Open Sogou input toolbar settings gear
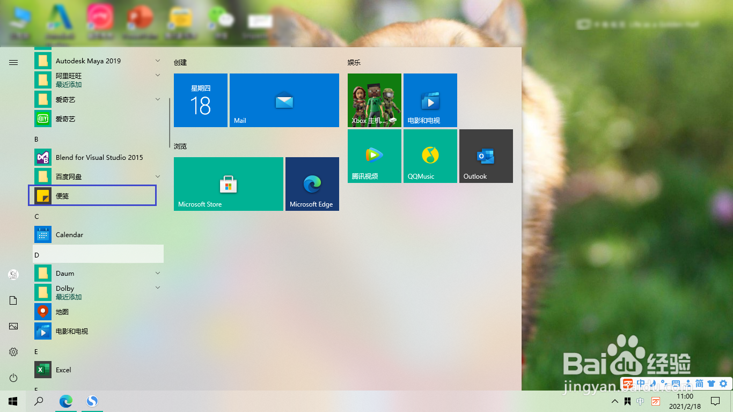The width and height of the screenshot is (733, 412). click(x=723, y=384)
